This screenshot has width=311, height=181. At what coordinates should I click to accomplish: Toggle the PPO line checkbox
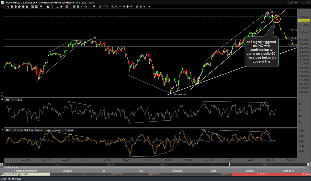49,130
